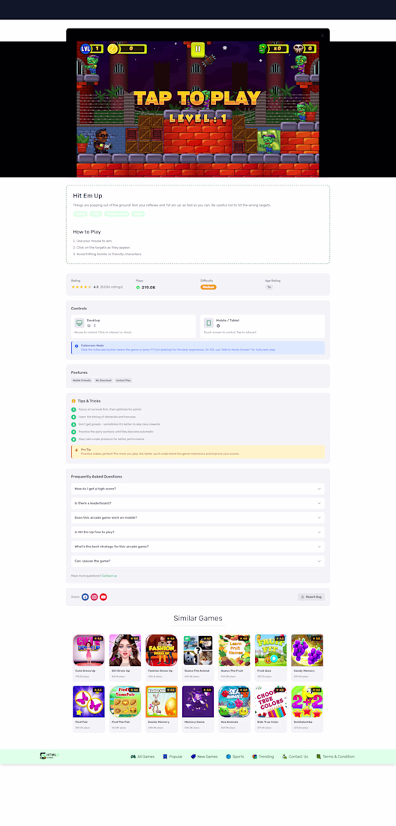Expand 'Is Hit Em Up free to play?'
The width and height of the screenshot is (396, 826).
(x=198, y=532)
